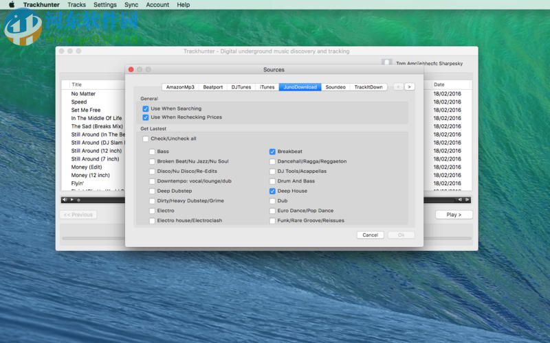This screenshot has height=343, width=550.
Task: Select the track 'Speed'
Action: pyautogui.click(x=79, y=102)
